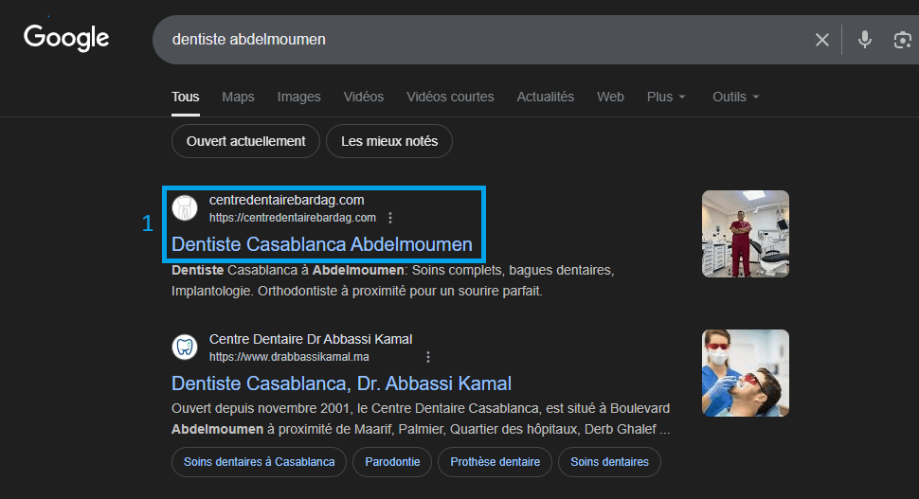
Task: Open the Vidéos courtes tab
Action: 450,97
